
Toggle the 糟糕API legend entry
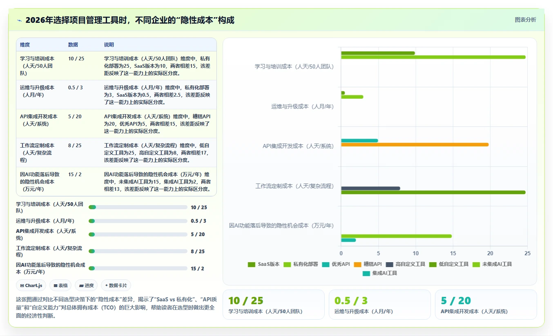(x=368, y=264)
